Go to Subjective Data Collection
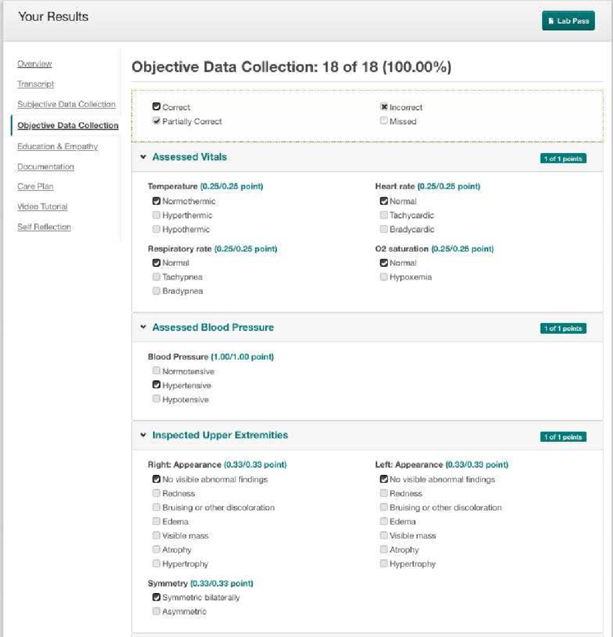The width and height of the screenshot is (613, 637). pos(66,104)
